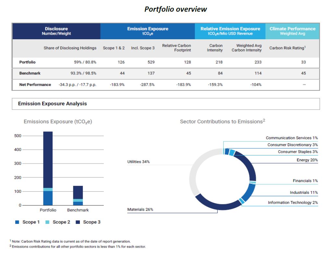Click the "Consumer Discretionary 3%" sector label

click(x=292, y=145)
